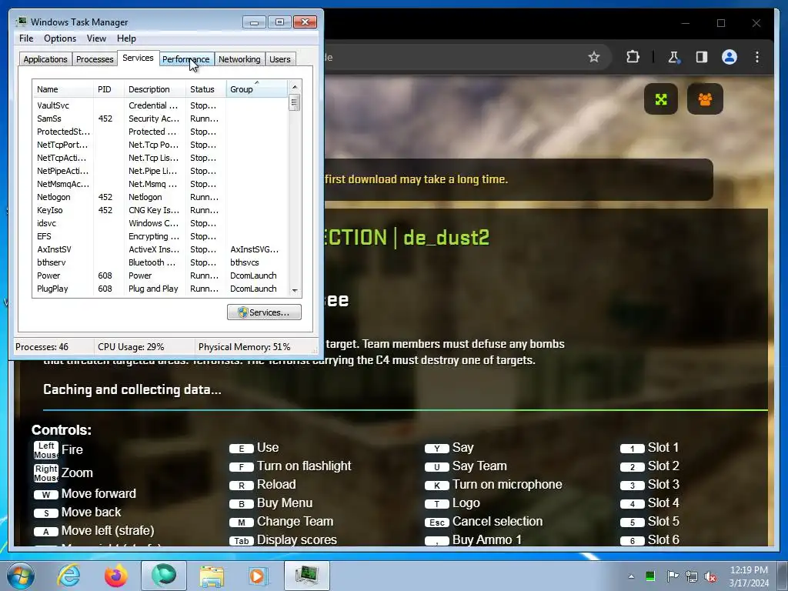Select the KeyIso service row

click(160, 210)
